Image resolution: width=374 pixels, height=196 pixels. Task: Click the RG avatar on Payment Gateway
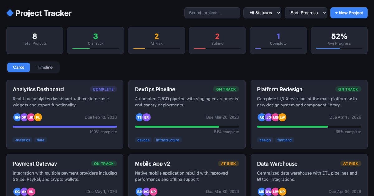(17, 192)
